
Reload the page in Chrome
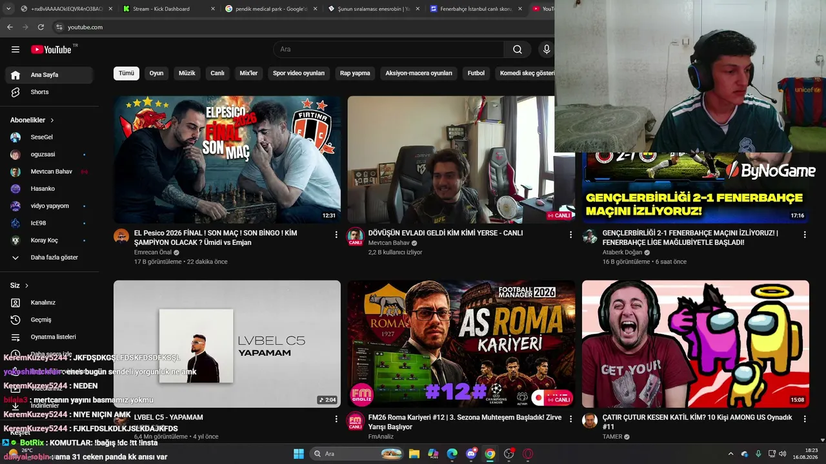pyautogui.click(x=41, y=27)
